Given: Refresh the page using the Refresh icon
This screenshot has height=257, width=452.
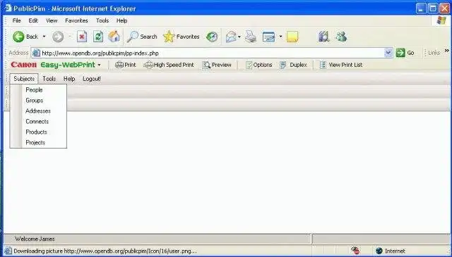Looking at the screenshot, I should click(x=98, y=37).
